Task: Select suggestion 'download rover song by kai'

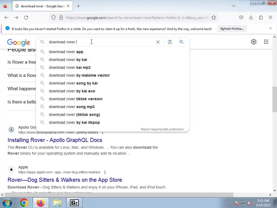Action: [113, 83]
